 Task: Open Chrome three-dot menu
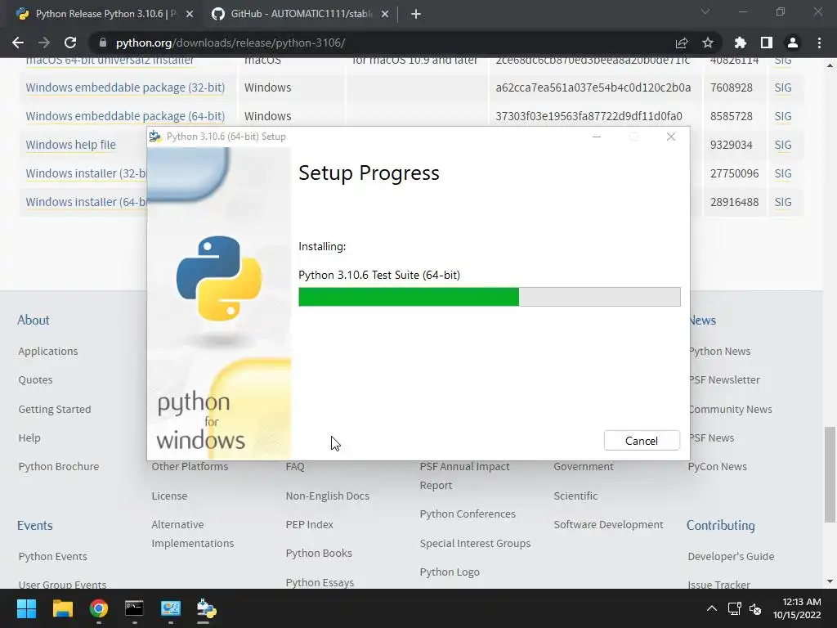point(819,43)
